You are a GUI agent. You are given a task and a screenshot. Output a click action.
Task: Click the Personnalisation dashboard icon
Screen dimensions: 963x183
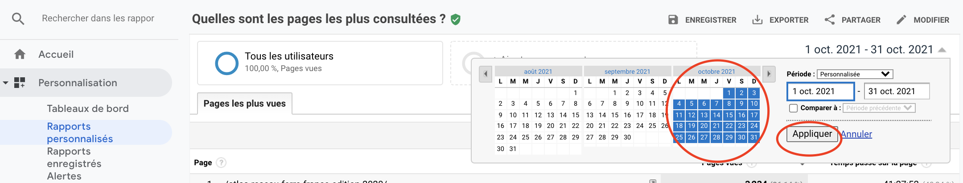(20, 83)
